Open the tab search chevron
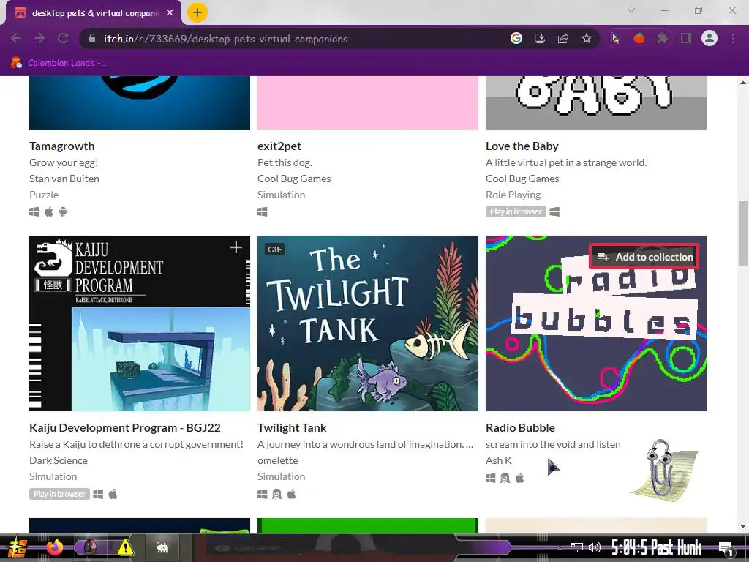 click(x=631, y=10)
